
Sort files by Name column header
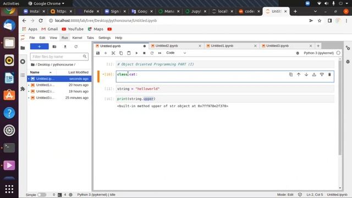click(x=41, y=72)
